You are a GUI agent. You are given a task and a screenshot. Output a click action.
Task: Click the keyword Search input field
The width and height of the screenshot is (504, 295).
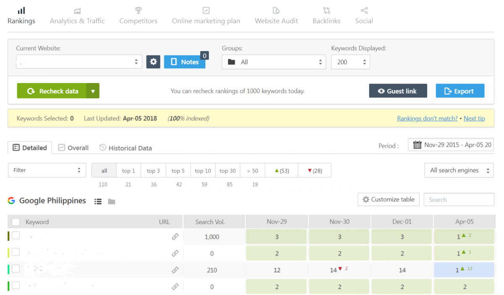(x=459, y=200)
